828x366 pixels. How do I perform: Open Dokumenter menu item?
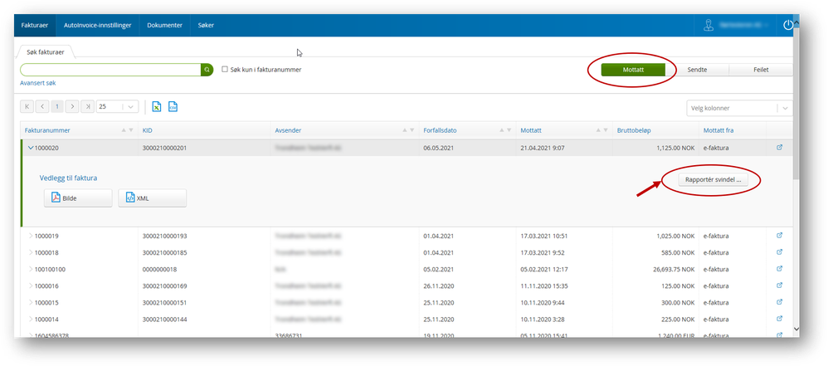(x=165, y=26)
